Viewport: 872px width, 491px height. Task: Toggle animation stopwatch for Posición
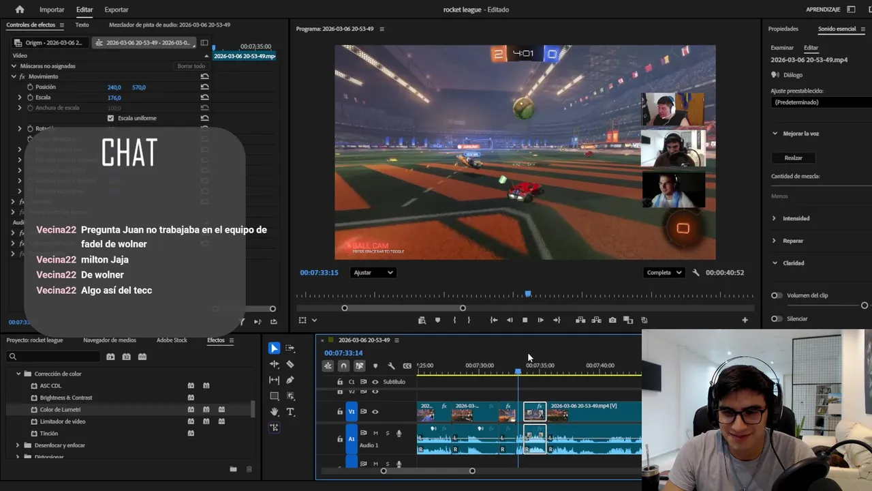(x=30, y=87)
